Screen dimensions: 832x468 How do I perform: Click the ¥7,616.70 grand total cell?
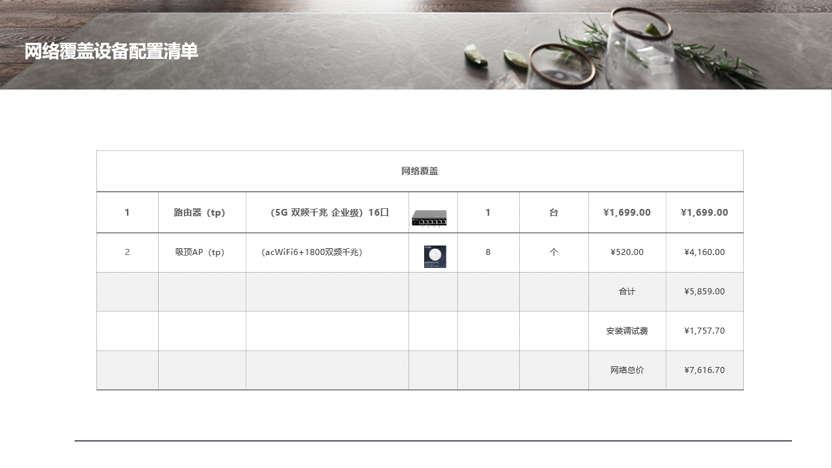pos(704,370)
